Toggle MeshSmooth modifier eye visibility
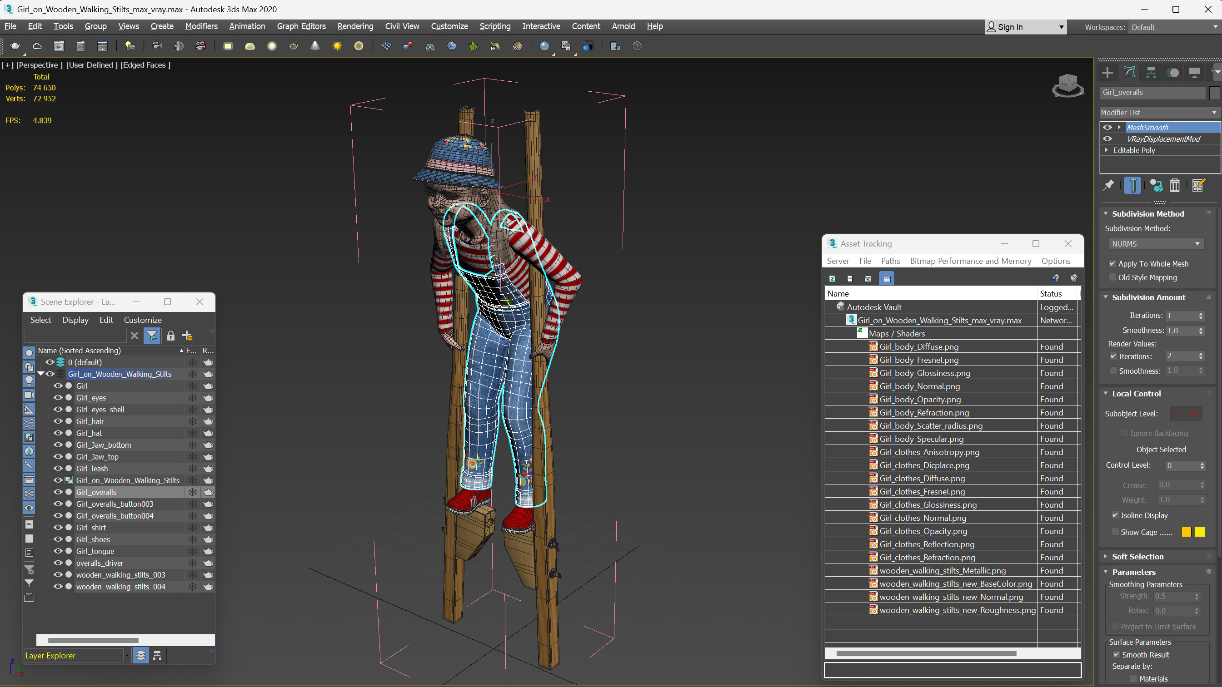Screen dimensions: 1222x687 click(1107, 127)
